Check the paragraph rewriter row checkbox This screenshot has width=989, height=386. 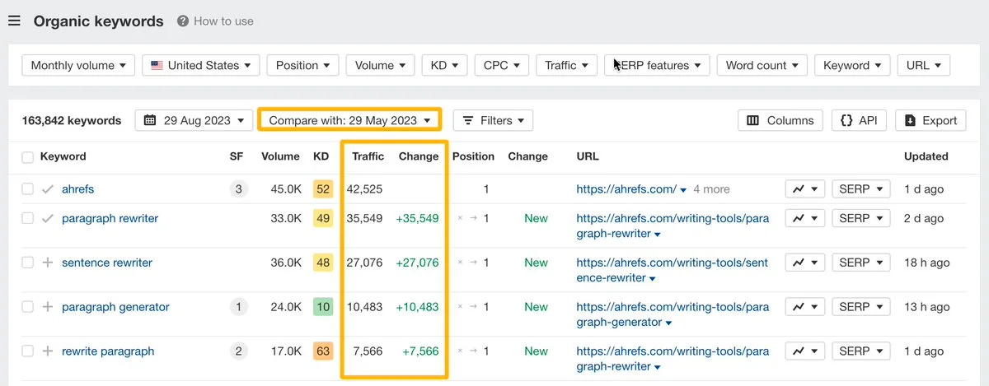[x=28, y=219]
